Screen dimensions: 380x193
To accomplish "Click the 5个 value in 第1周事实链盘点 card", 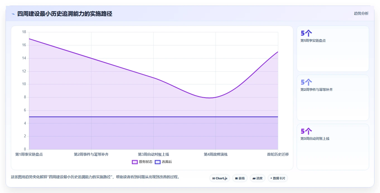I will click(x=306, y=33).
